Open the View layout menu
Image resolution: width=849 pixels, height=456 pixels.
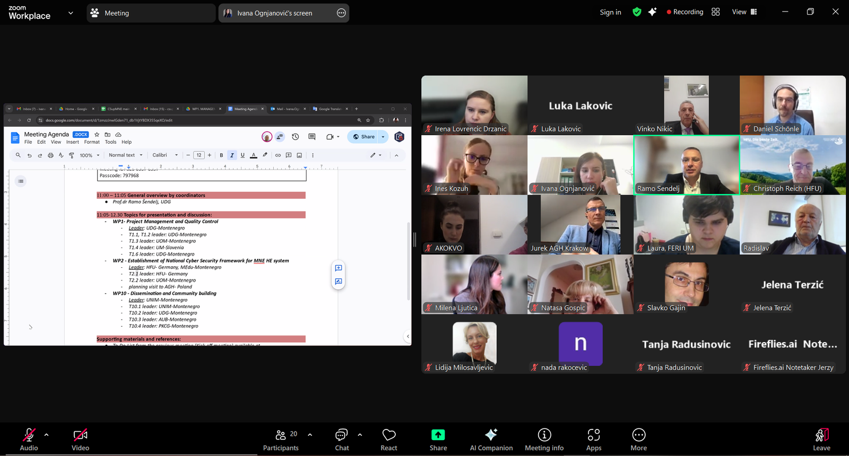744,12
